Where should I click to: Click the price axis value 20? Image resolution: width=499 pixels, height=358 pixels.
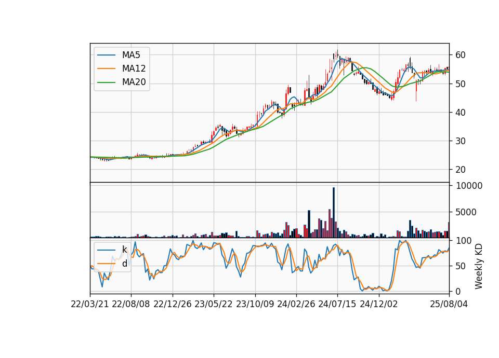click(461, 170)
